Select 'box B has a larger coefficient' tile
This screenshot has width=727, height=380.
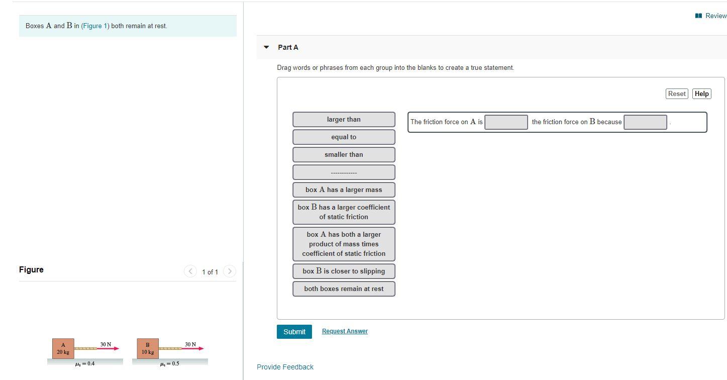tap(344, 212)
